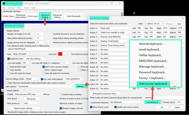Viewport: 189px width, 115px height.
Task: Open the Help menu
Action: pos(33,8)
